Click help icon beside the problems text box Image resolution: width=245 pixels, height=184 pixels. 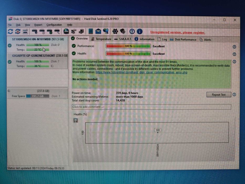[x=234, y=62]
